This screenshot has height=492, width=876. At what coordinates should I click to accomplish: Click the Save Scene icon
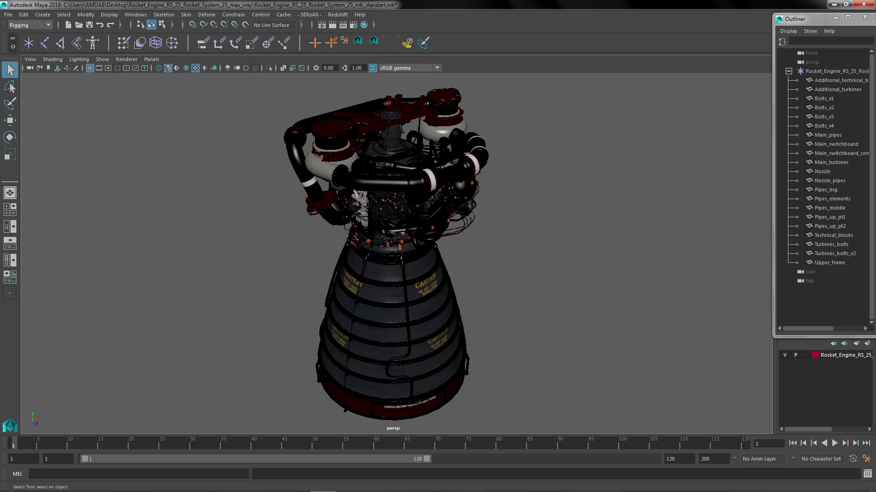[x=89, y=25]
